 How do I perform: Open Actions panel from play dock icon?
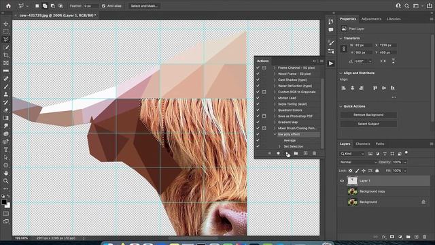click(x=331, y=63)
